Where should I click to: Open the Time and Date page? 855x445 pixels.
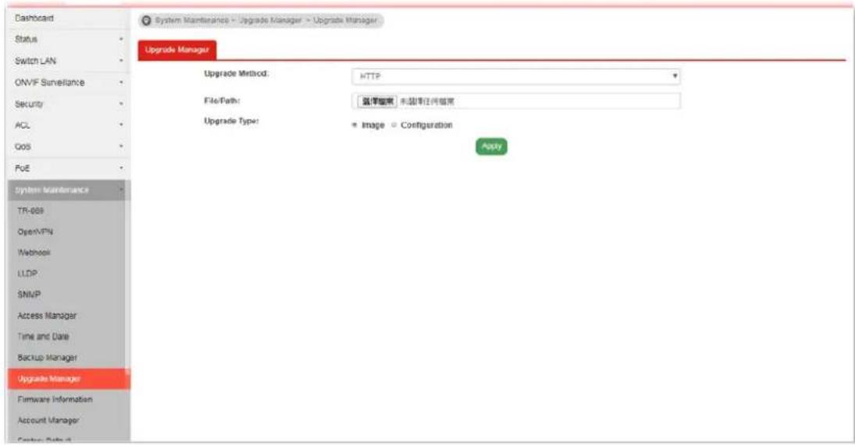(x=66, y=337)
